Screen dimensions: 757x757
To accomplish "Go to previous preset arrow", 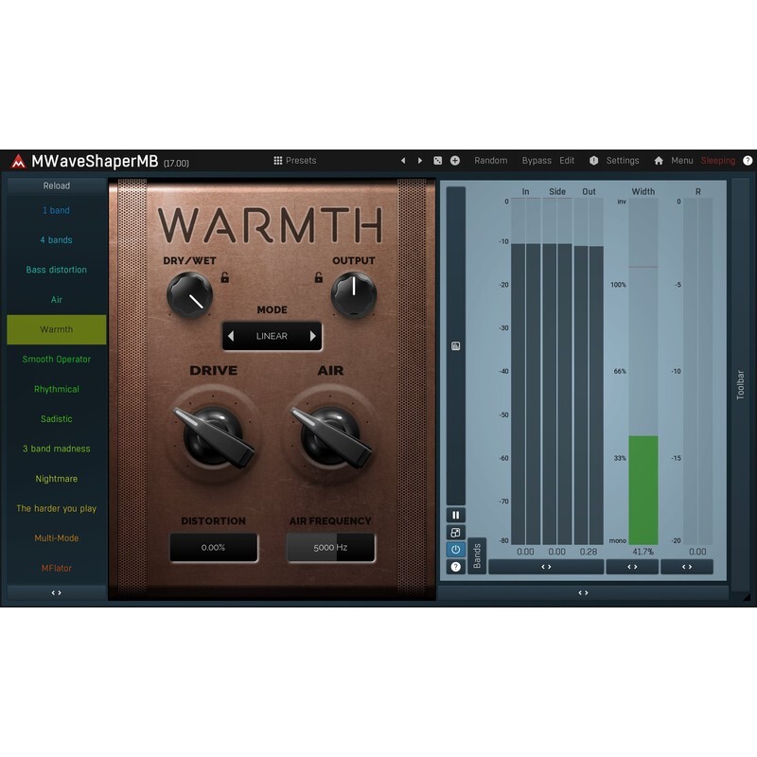I will tap(403, 161).
